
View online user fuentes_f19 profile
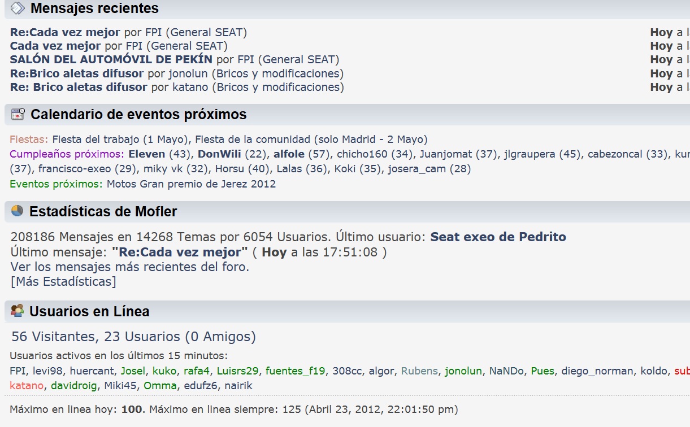click(x=296, y=371)
